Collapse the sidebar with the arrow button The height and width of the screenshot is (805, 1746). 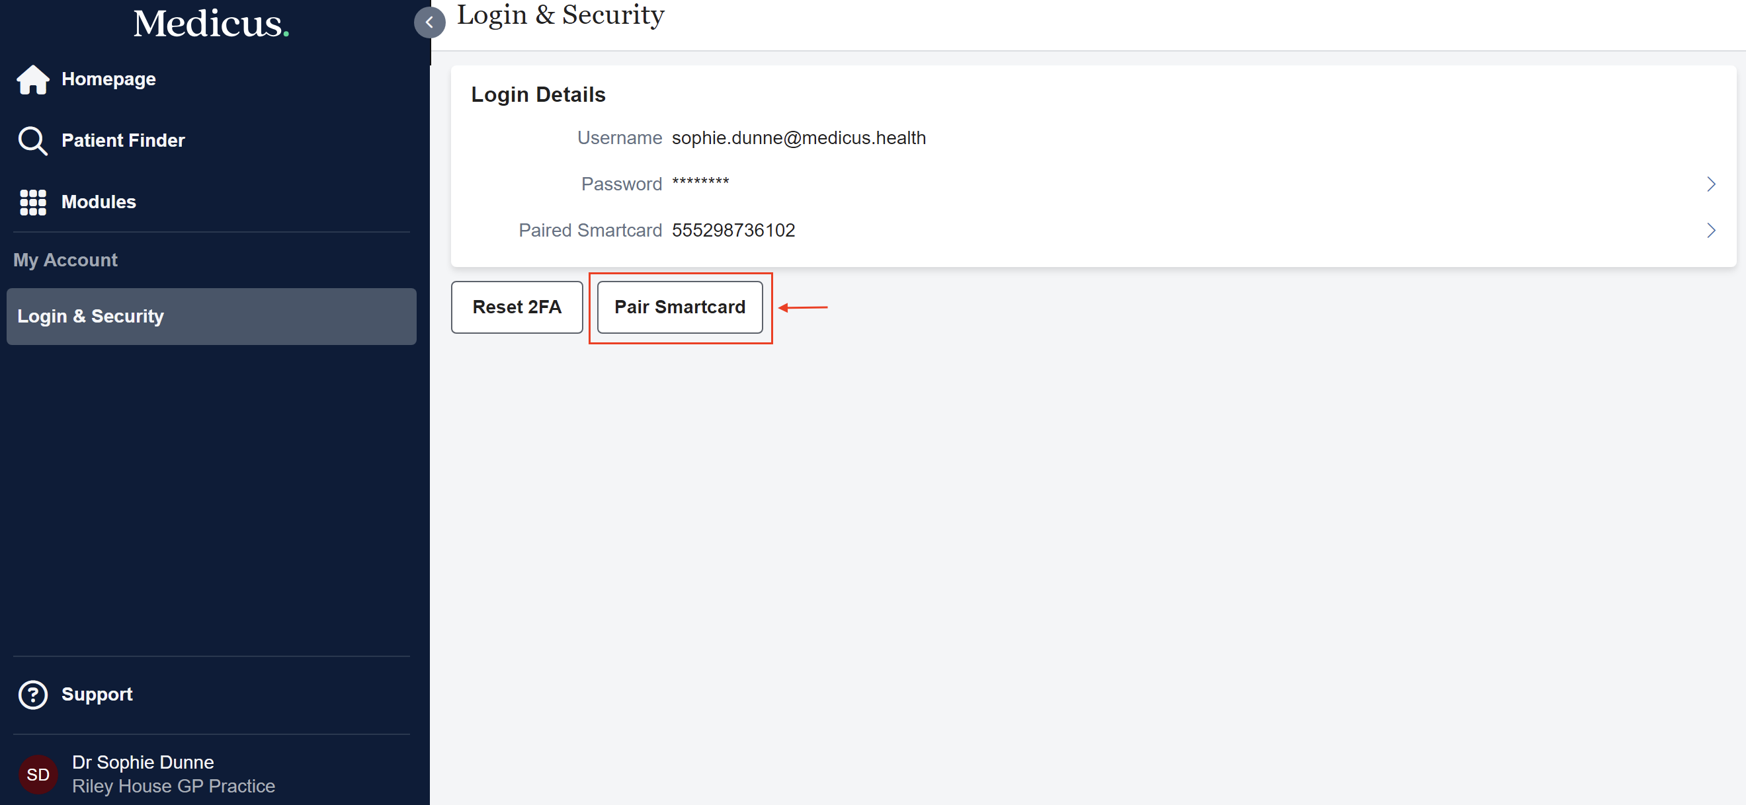(x=429, y=22)
